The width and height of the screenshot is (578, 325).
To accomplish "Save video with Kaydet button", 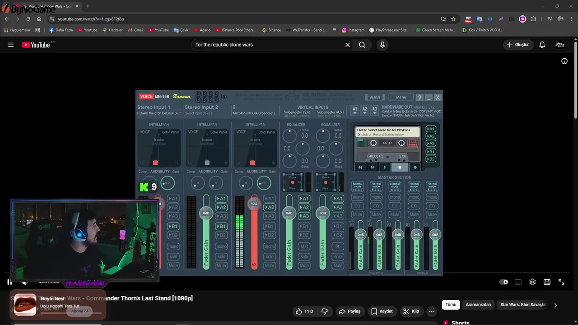I will tap(382, 311).
